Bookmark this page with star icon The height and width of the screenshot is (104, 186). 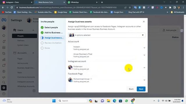tap(130, 8)
